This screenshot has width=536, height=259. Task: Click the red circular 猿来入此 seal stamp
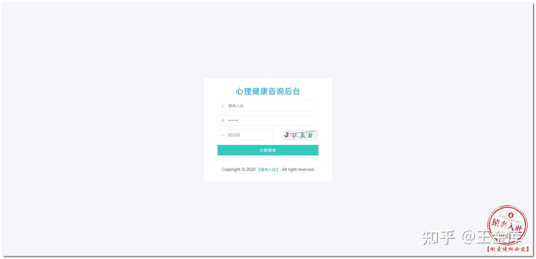coord(507,225)
